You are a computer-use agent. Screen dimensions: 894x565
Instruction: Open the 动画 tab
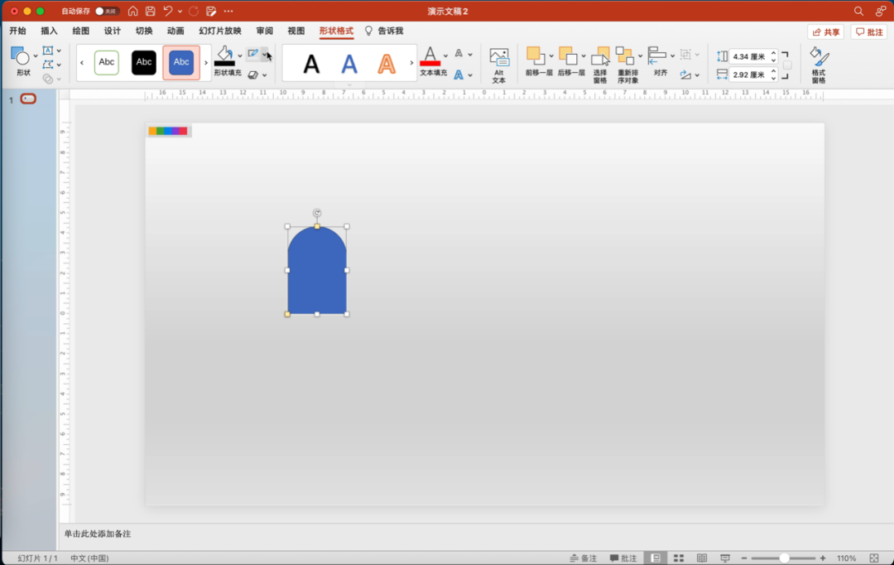[x=175, y=31]
